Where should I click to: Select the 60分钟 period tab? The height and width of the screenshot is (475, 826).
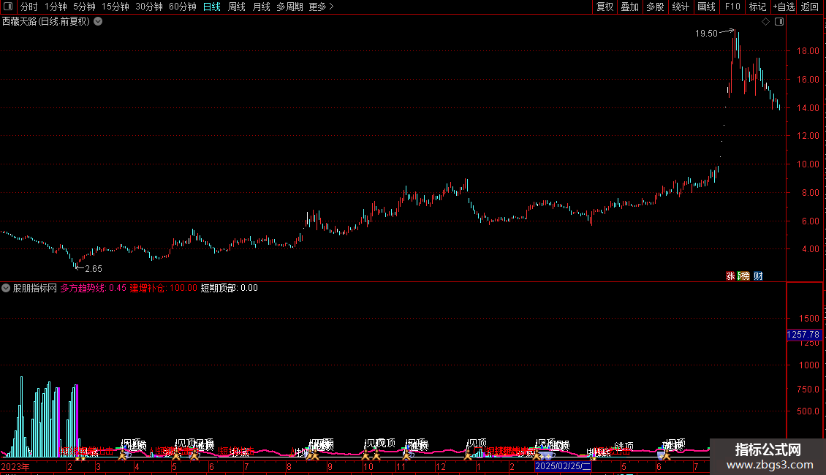coord(182,7)
